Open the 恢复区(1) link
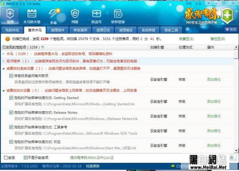 186,39
